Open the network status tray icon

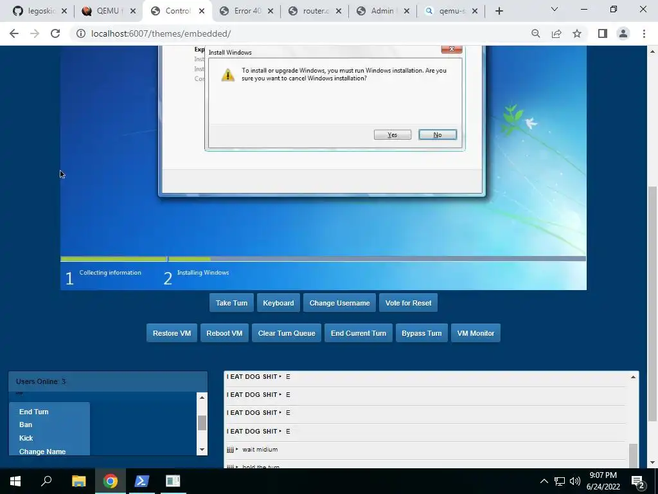click(560, 481)
